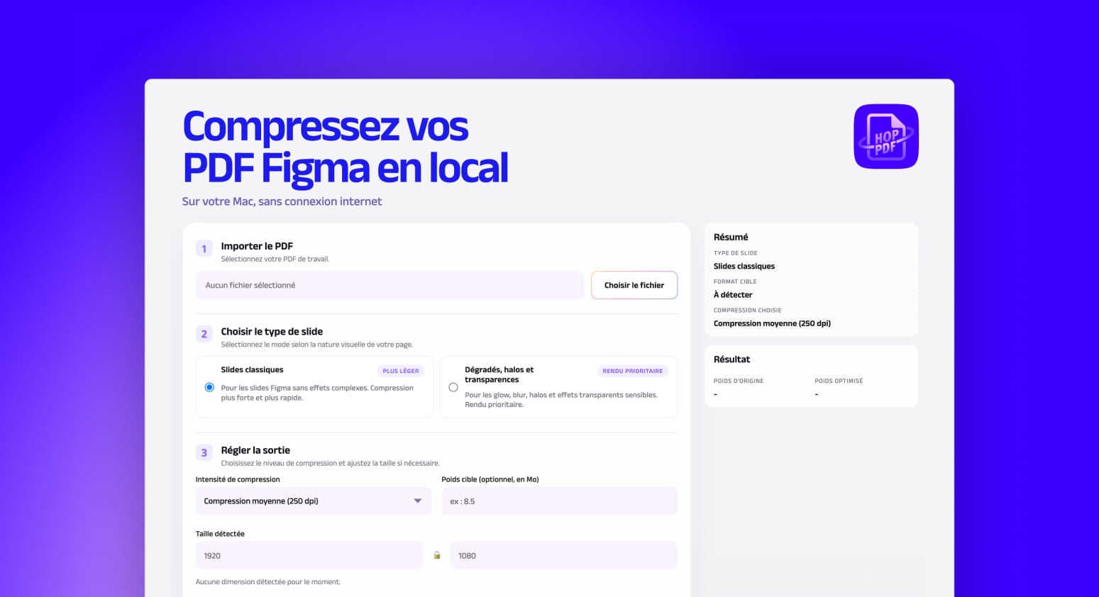Click Sélectionnez votre PDF de travail text
Image resolution: width=1099 pixels, height=597 pixels.
(275, 259)
